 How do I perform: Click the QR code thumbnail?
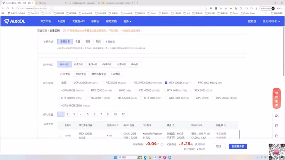point(276,151)
